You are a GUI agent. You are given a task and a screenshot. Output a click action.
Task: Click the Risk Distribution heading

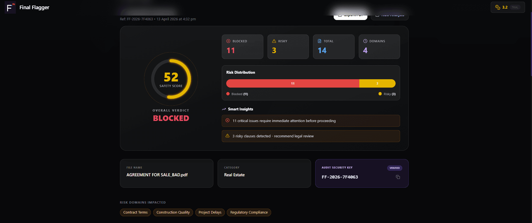point(240,72)
